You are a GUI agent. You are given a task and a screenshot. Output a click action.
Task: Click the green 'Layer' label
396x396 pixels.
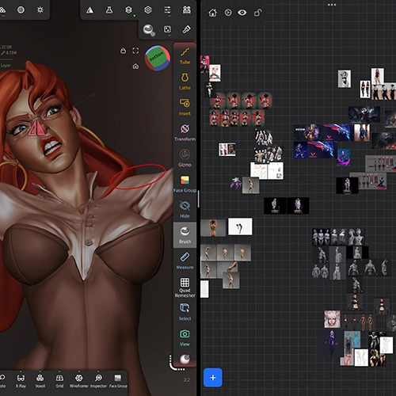(6, 66)
